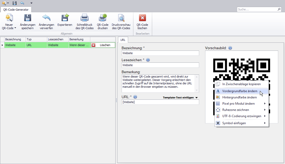This screenshot has width=285, height=164.
Task: Open UTF-8-Codierung erzwingen submenu
Action: (242, 116)
